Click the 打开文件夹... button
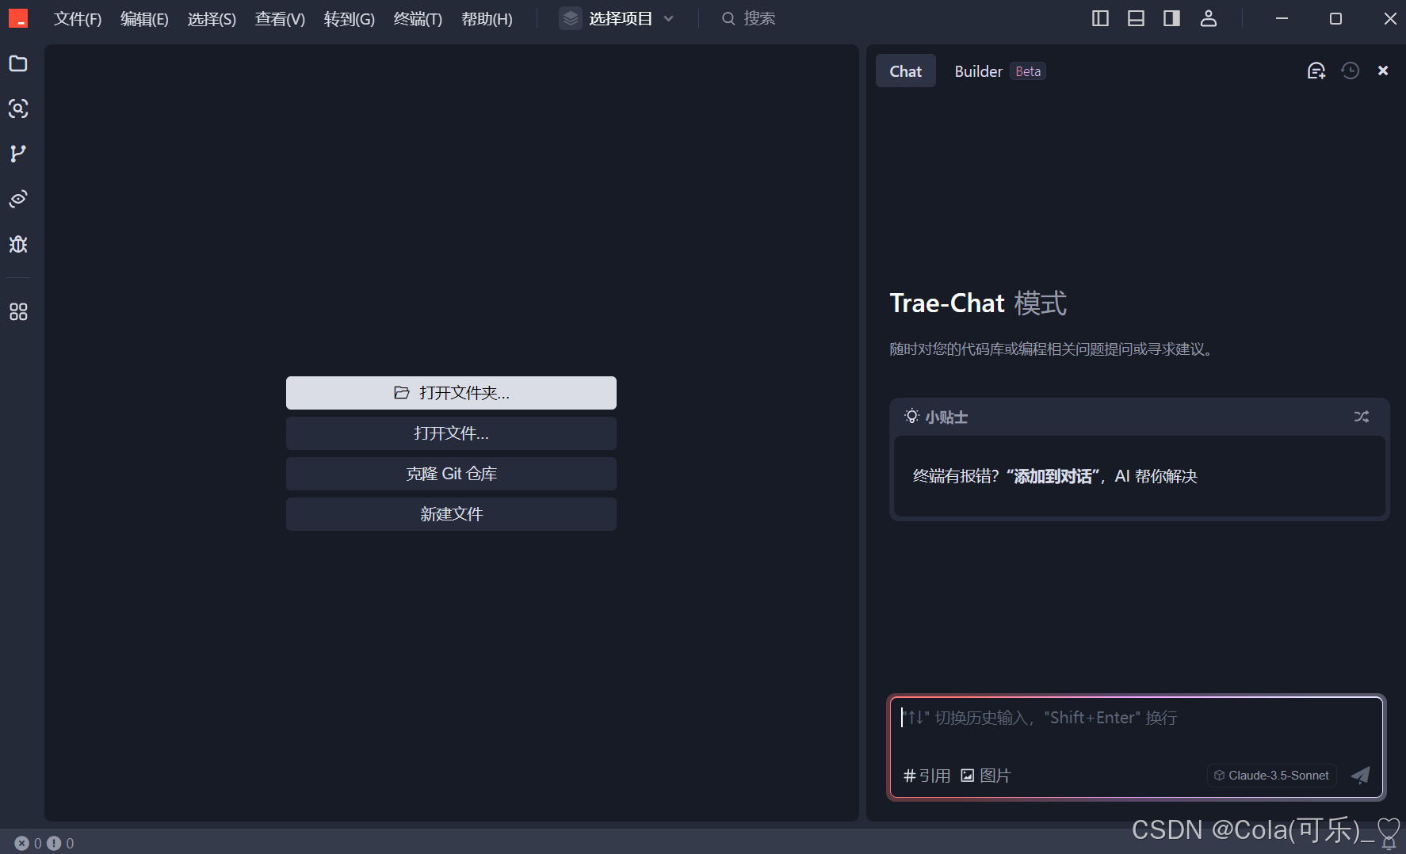The height and width of the screenshot is (854, 1406). (x=451, y=393)
